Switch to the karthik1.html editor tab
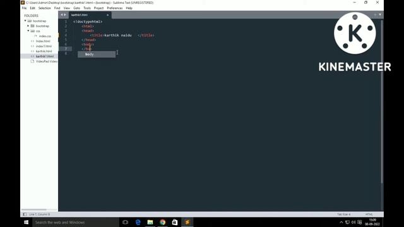This screenshot has height=227, width=404. coord(80,15)
